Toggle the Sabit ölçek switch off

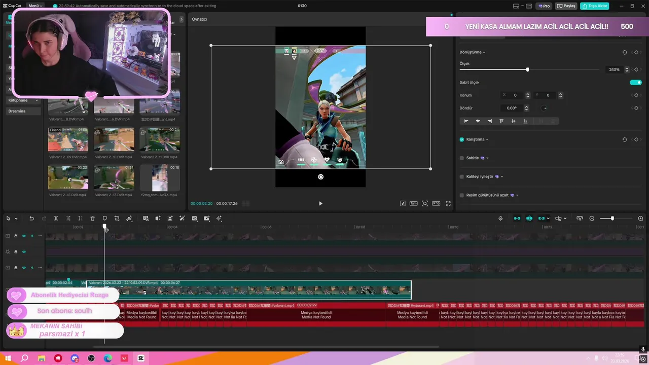(x=636, y=82)
